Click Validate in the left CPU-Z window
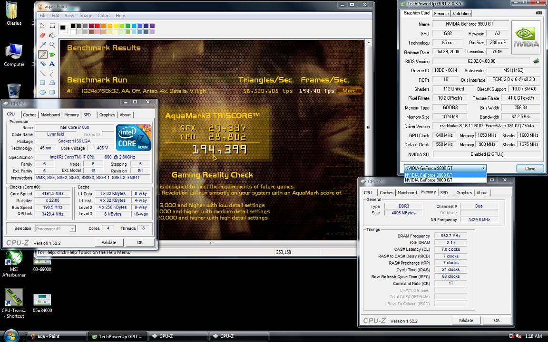The image size is (548, 342). coord(109,242)
